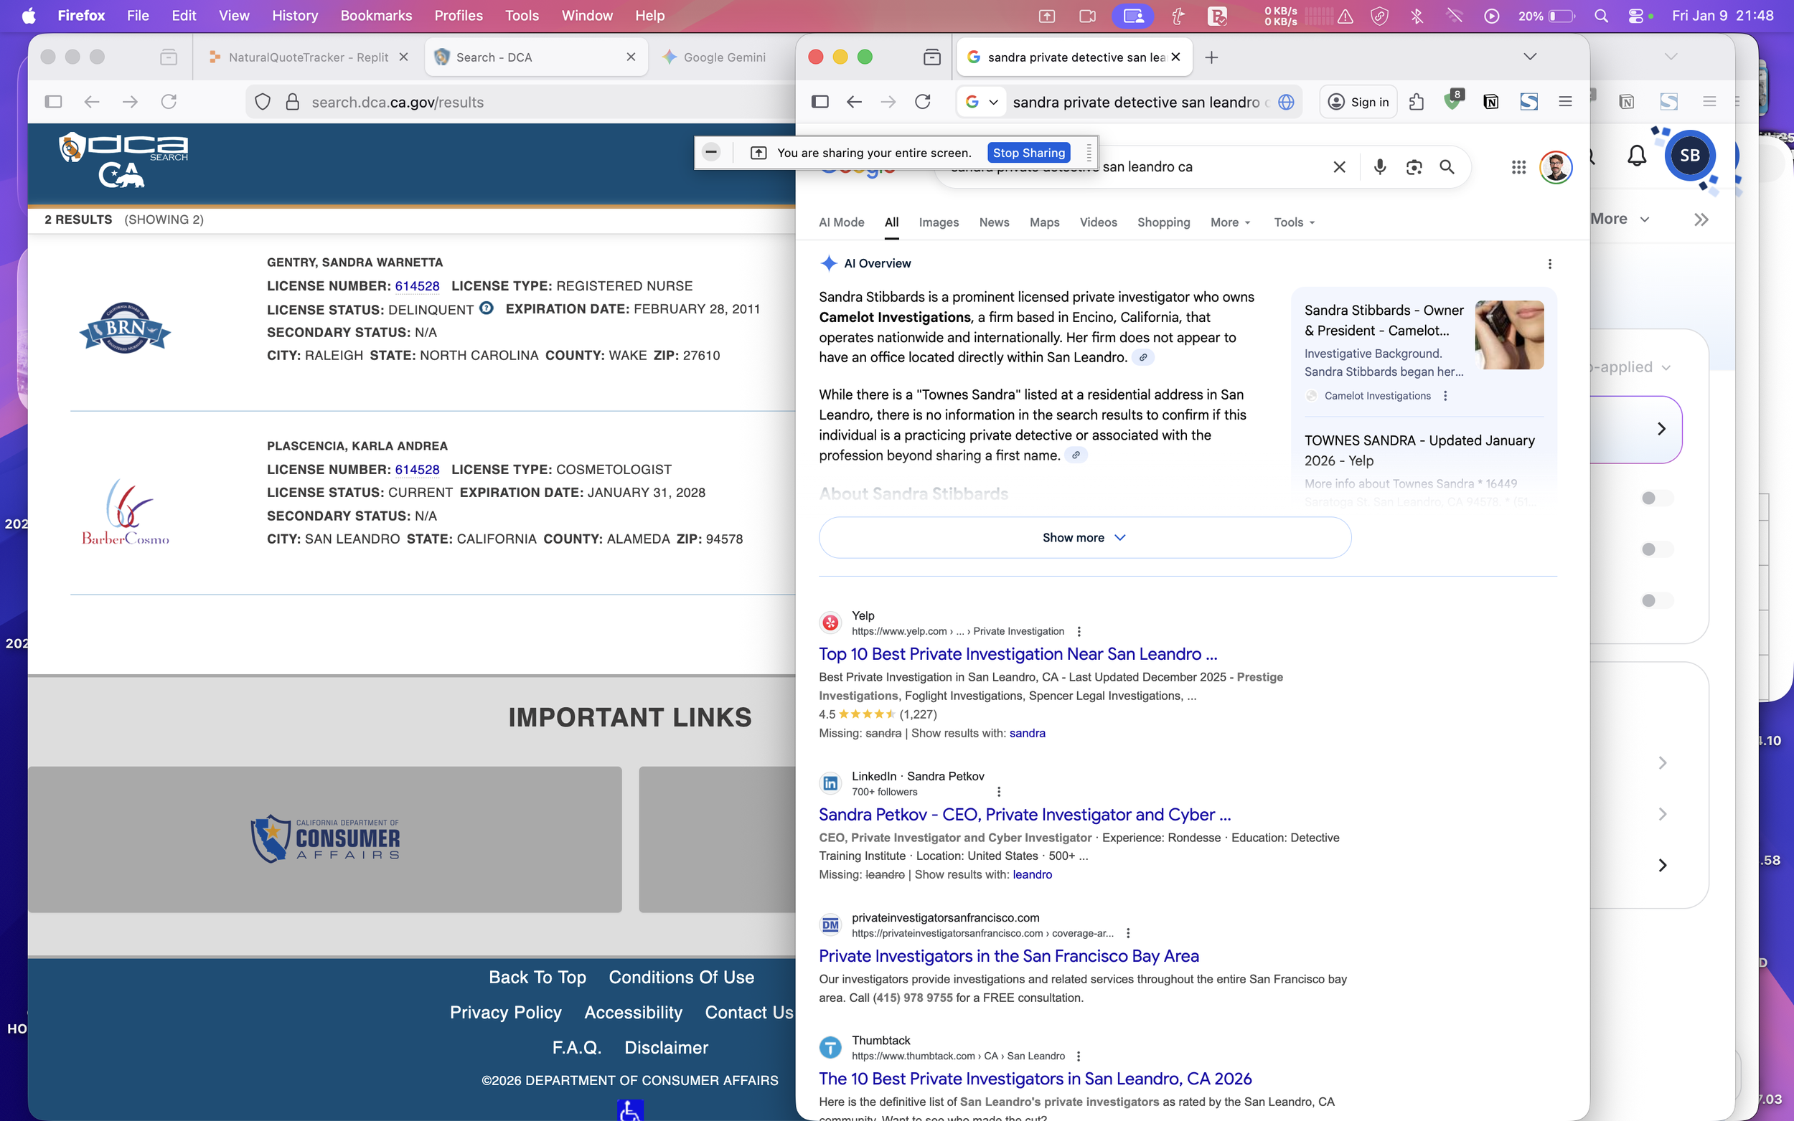
Task: Open the Firefox extensions puzzle icon
Action: click(1416, 102)
